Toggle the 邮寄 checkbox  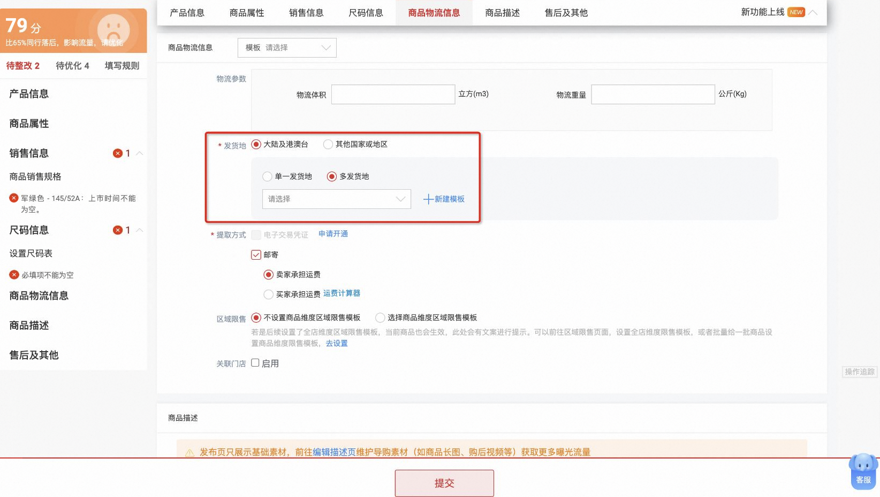pos(256,255)
